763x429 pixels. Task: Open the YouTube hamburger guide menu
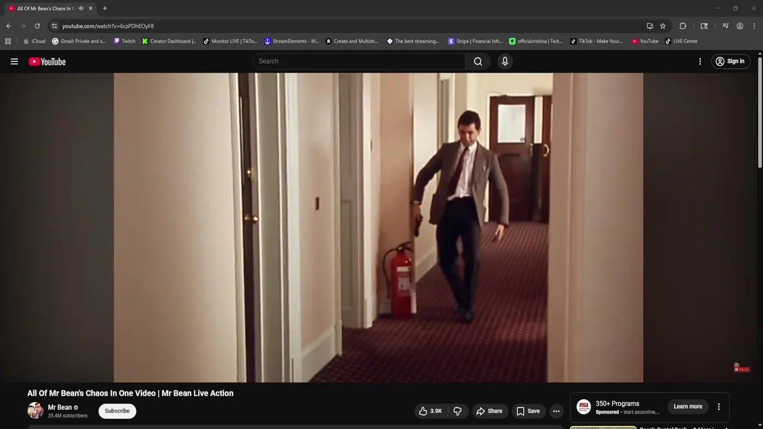coord(14,61)
